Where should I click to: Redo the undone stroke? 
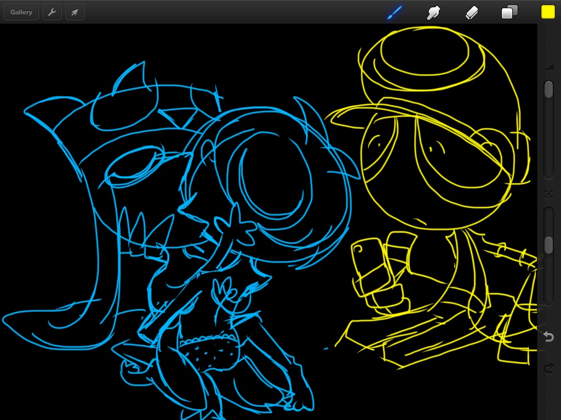(548, 369)
